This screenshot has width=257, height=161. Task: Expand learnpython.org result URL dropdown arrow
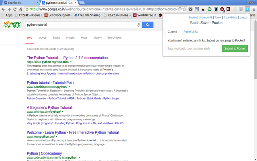[57, 137]
